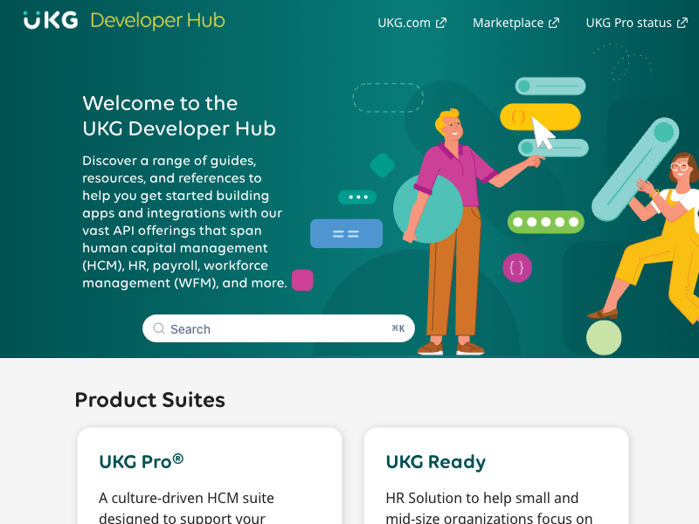Open the UKG Ready product suite card
Viewport: 699px width, 524px height.
496,476
